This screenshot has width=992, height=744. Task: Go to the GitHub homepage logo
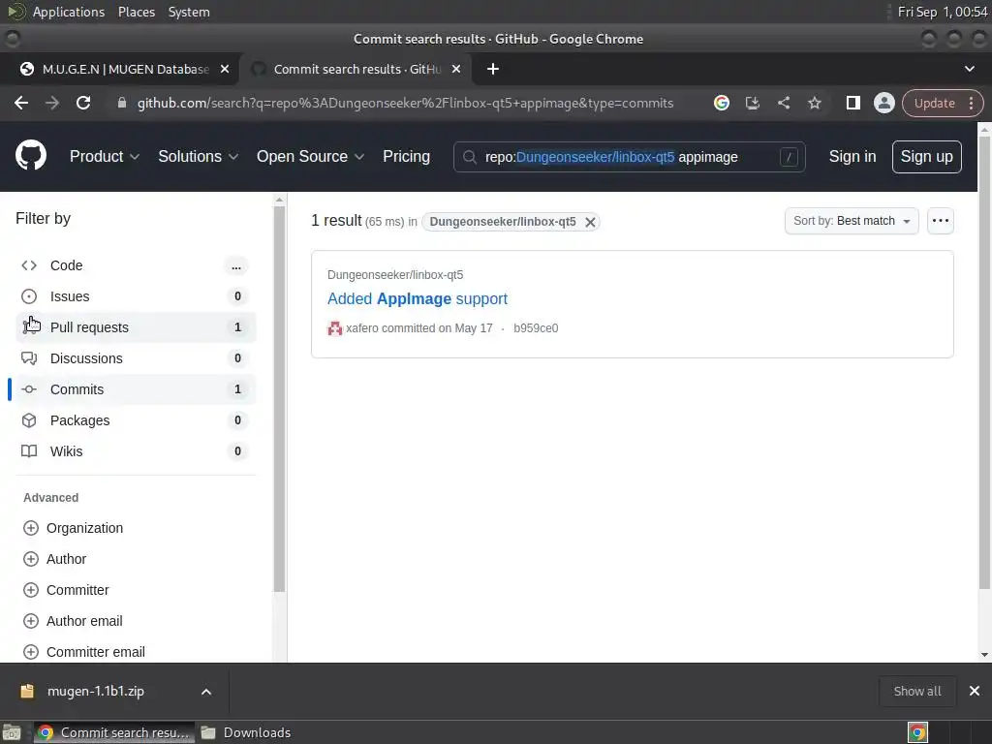pos(30,156)
